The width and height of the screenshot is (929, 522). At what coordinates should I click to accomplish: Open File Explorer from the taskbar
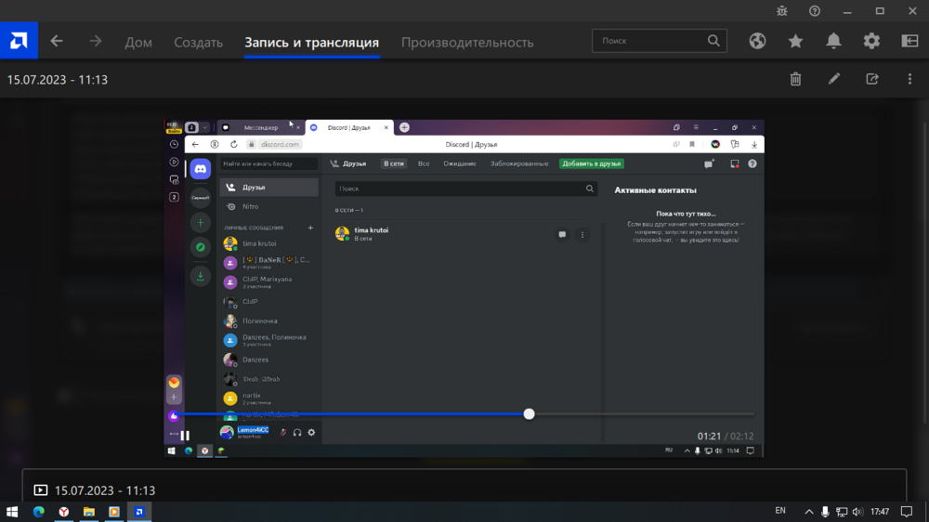click(89, 512)
